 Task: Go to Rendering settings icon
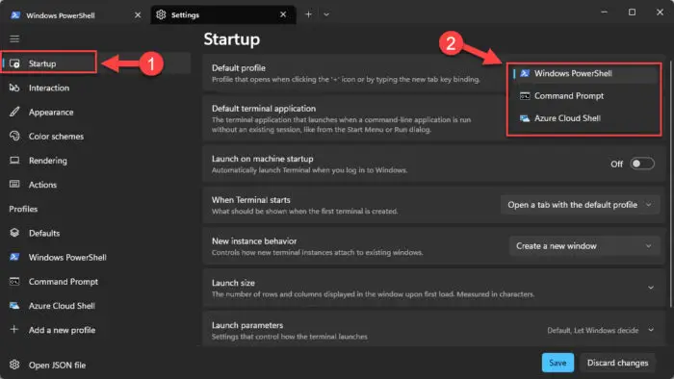(14, 161)
